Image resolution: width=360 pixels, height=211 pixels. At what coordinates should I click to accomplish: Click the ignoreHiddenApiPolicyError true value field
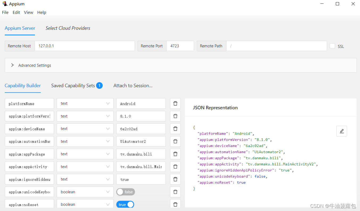[141, 179]
